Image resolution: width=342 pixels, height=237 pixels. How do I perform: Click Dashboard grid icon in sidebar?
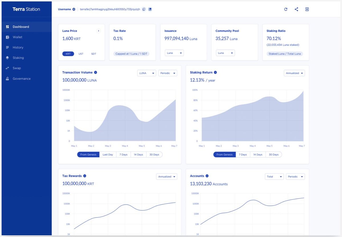(x=8, y=27)
